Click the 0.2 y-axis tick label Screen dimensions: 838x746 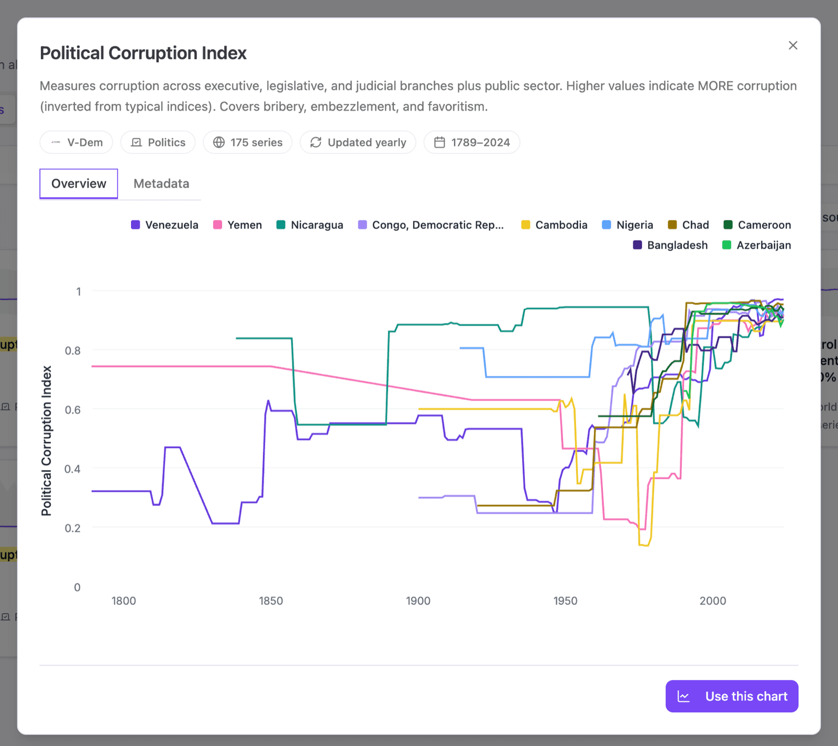tap(73, 528)
